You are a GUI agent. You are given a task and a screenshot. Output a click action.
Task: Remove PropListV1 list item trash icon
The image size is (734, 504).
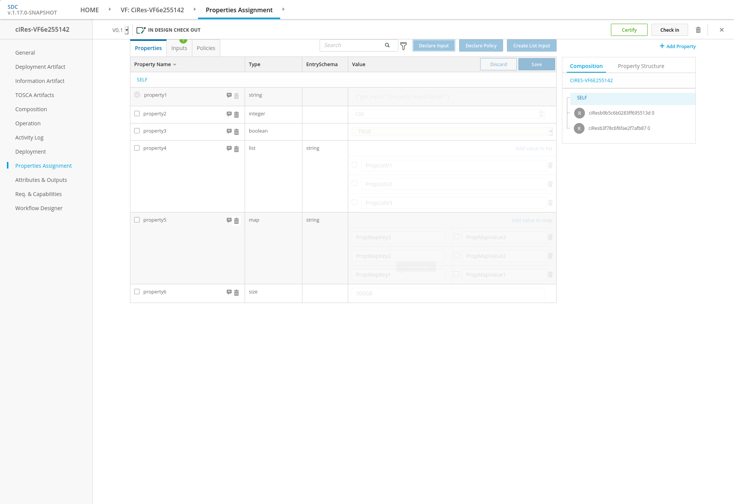click(x=550, y=165)
